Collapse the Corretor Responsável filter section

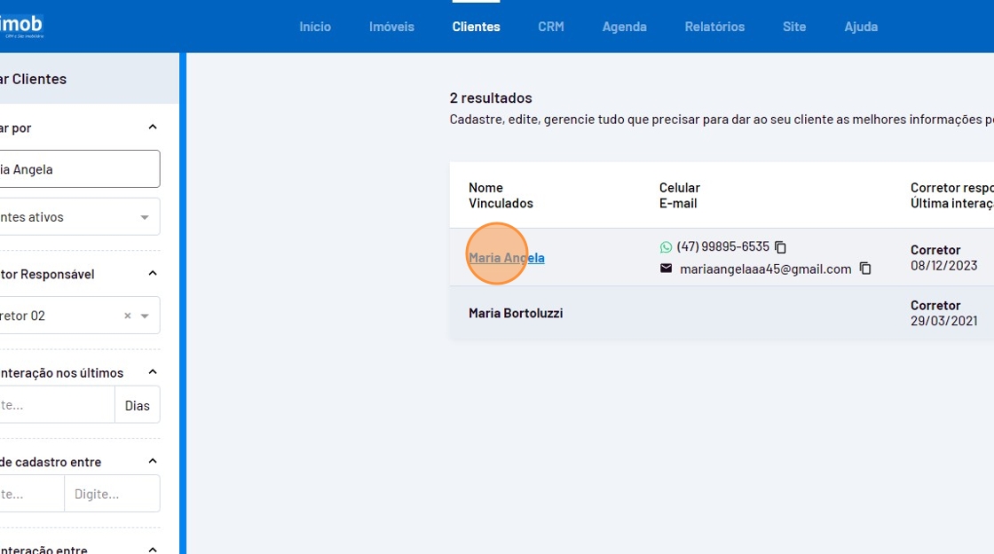152,274
